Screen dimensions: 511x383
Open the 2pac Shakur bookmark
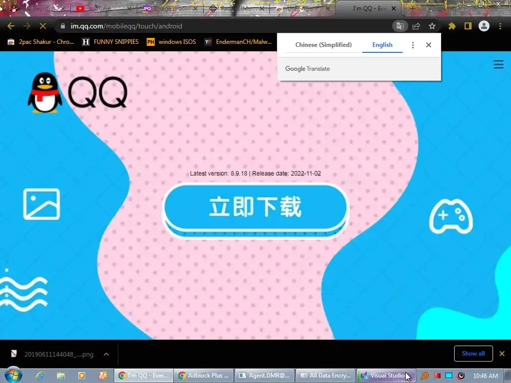tap(41, 42)
